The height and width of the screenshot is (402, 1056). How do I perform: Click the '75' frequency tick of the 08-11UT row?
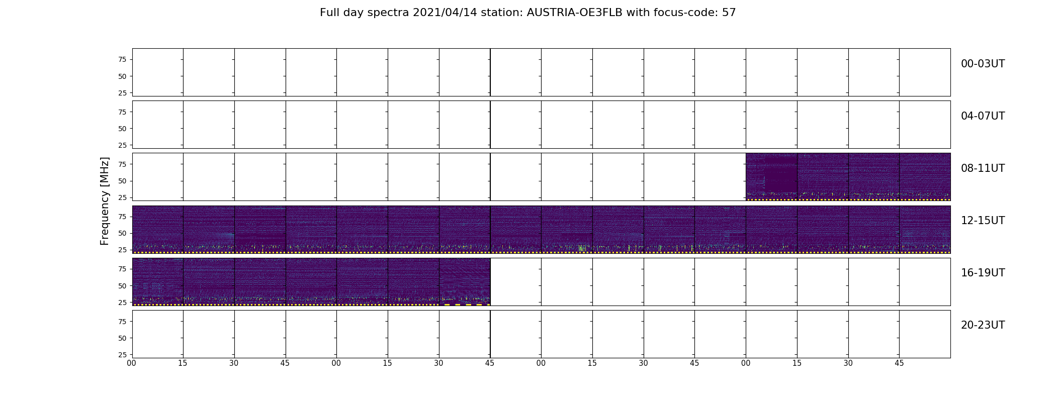tap(122, 164)
